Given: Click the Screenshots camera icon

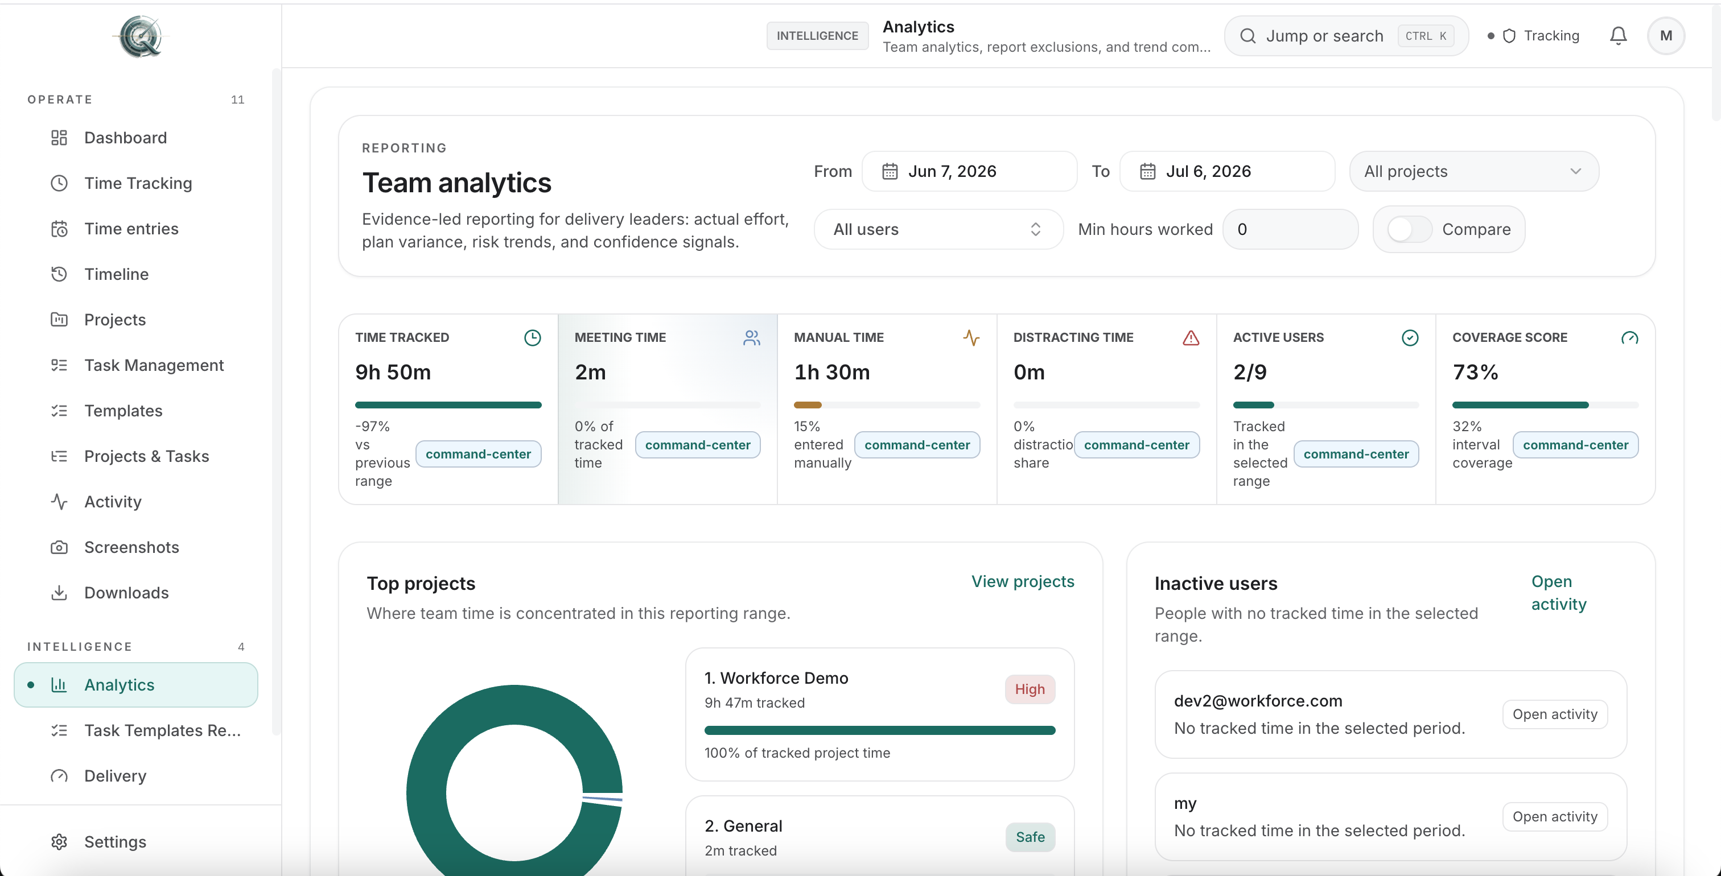Looking at the screenshot, I should click(59, 547).
